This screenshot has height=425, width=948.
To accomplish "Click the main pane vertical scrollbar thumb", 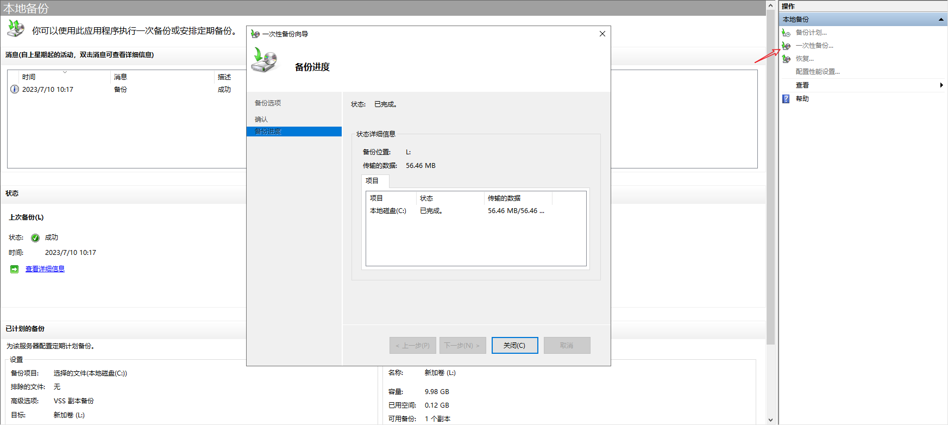I will coord(770,177).
